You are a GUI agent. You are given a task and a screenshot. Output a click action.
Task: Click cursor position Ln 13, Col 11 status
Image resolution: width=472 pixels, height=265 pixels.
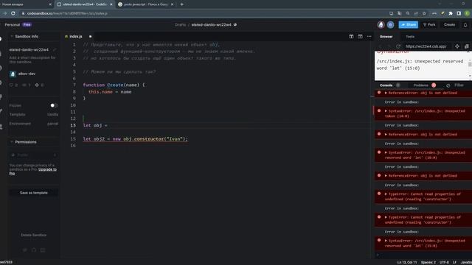click(x=407, y=262)
